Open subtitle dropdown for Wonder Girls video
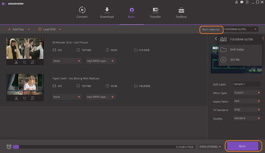Image resolution: width=265 pixels, height=153 pixels. coord(67,61)
